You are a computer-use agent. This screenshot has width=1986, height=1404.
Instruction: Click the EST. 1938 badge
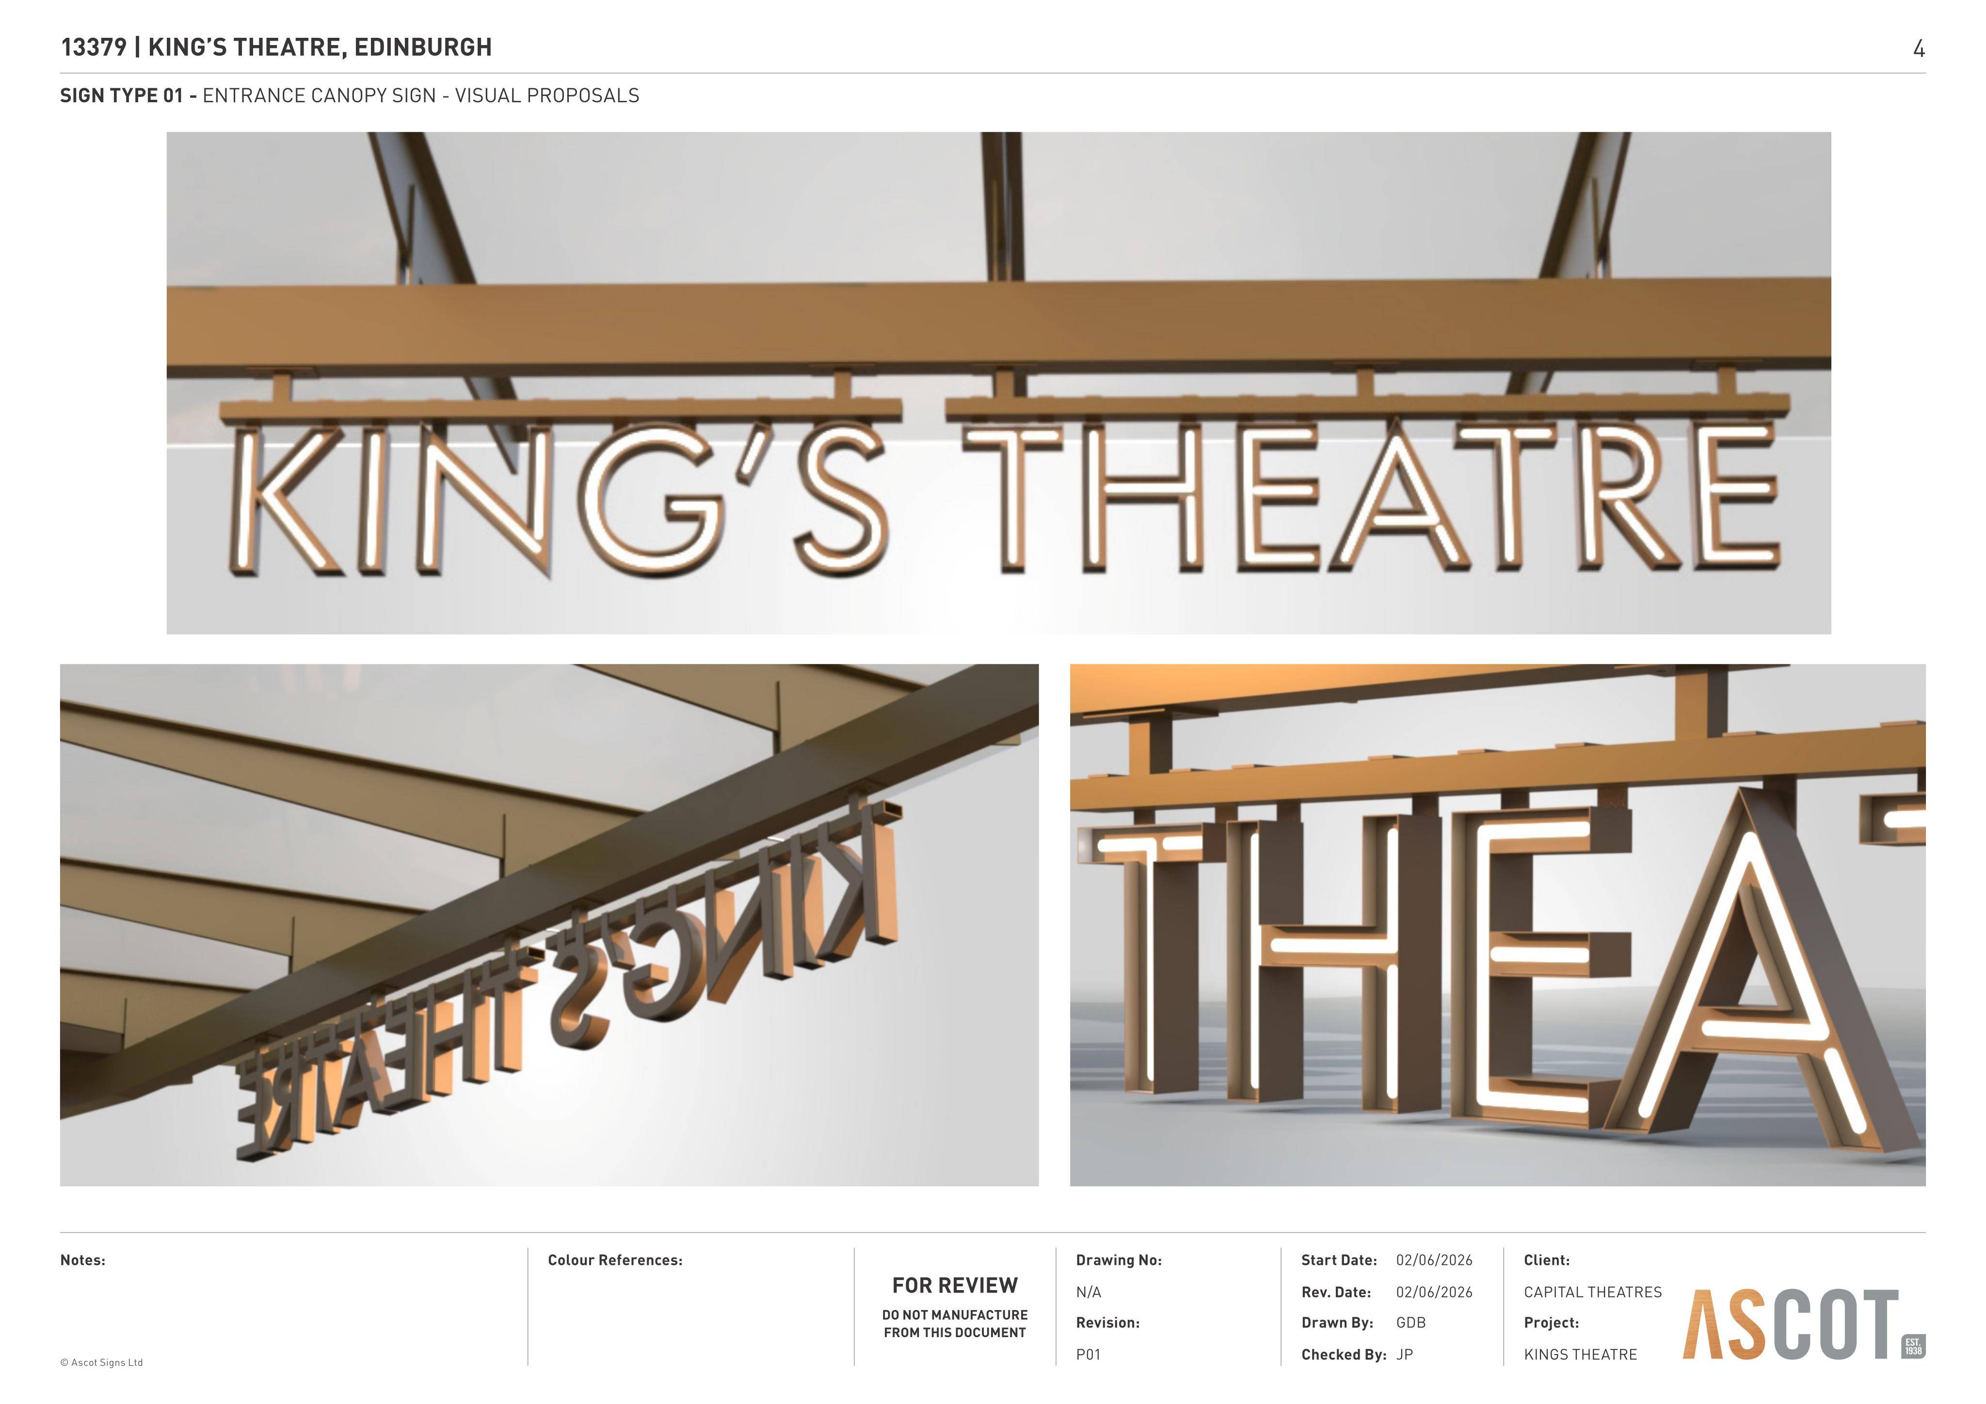(x=1913, y=1347)
